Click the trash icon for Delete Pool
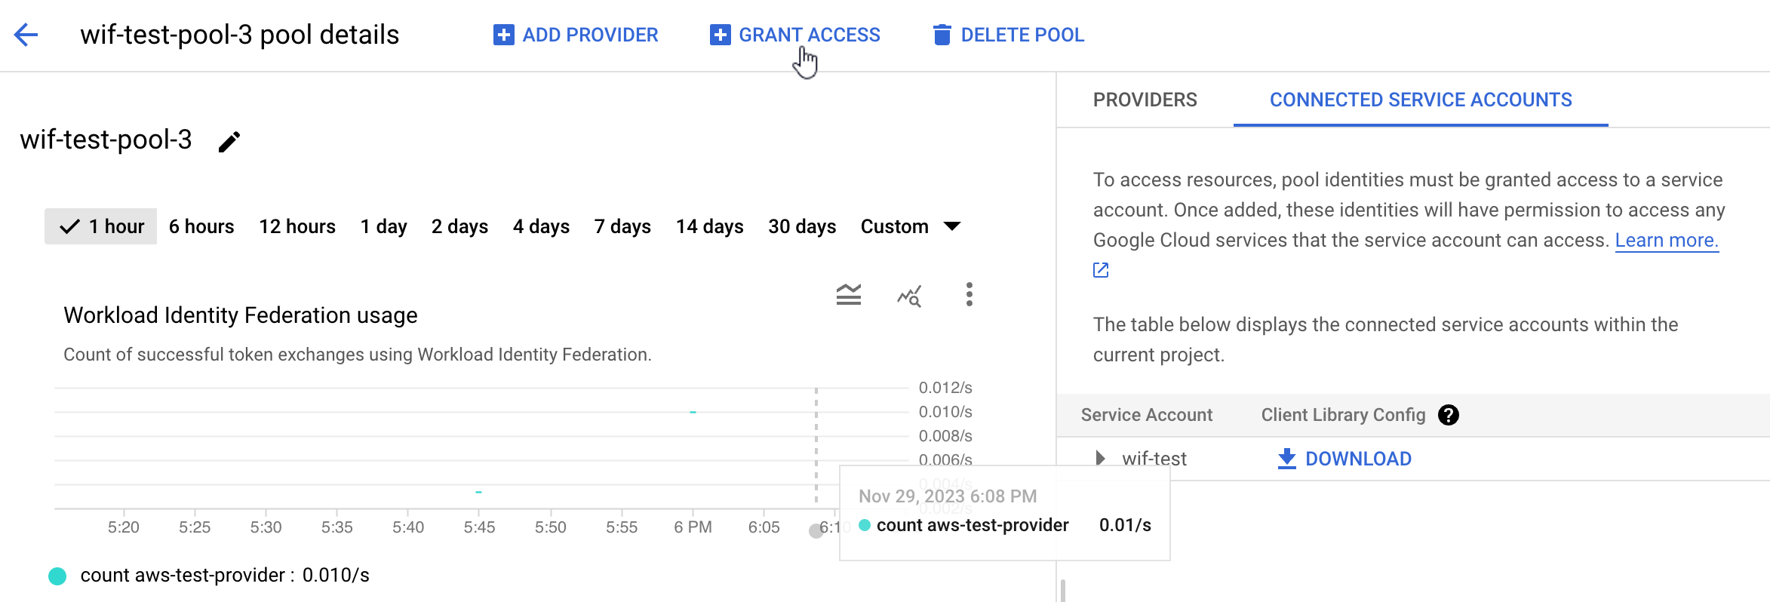The width and height of the screenshot is (1770, 602). [942, 35]
